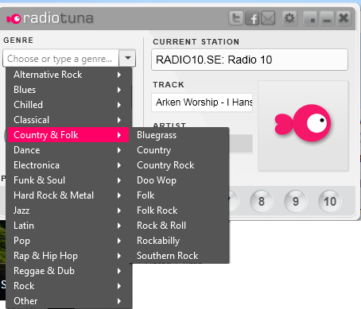Select preset button 8
Screen dimensions: 361x309
click(x=261, y=202)
